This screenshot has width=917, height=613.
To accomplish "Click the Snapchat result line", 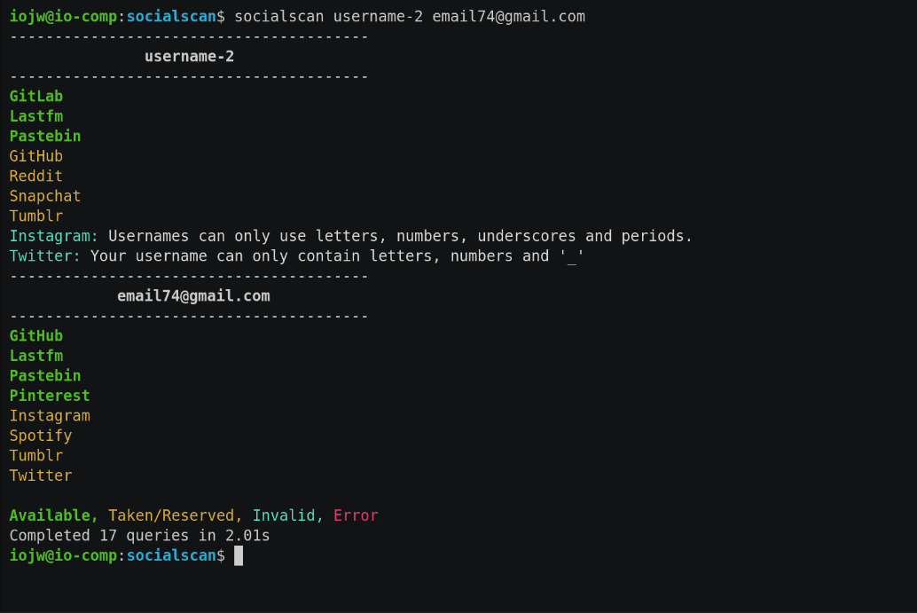I will click(x=45, y=196).
